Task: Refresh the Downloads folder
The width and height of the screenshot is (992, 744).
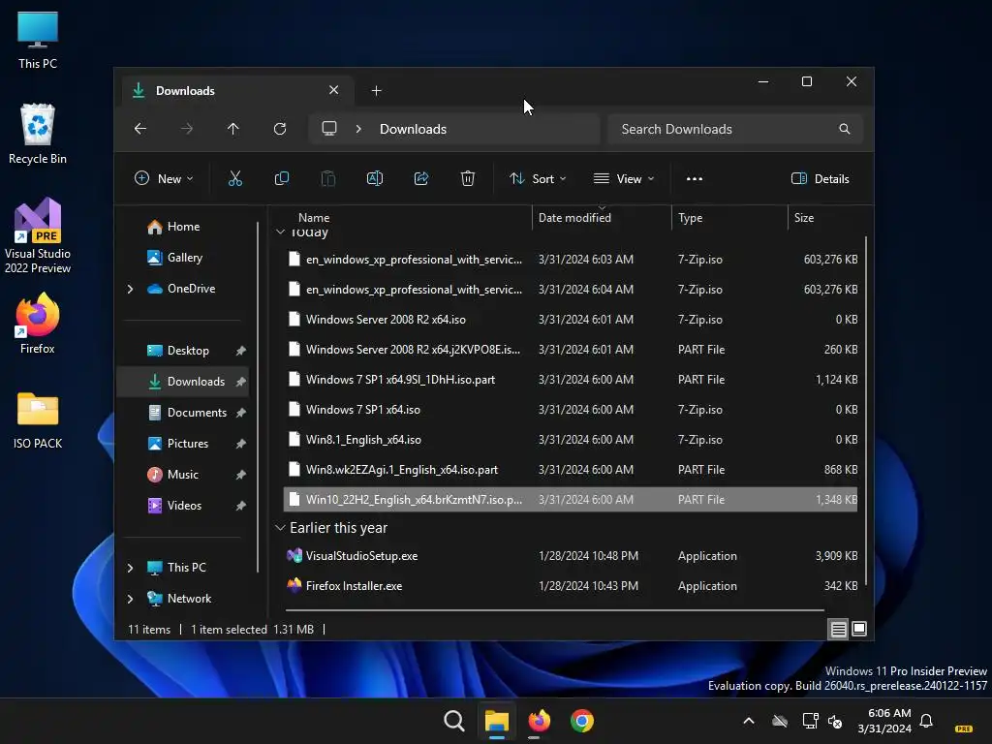Action: tap(280, 129)
